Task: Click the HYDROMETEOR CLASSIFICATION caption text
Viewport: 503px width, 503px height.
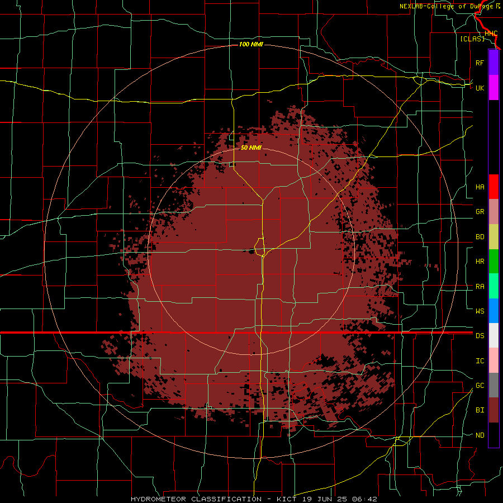Action: 196,499
